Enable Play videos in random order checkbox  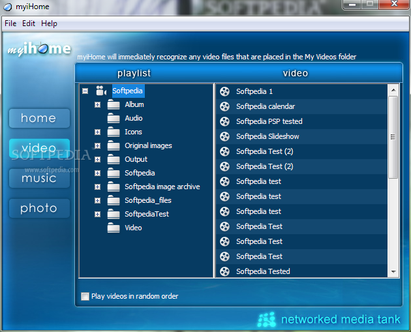[x=85, y=296]
